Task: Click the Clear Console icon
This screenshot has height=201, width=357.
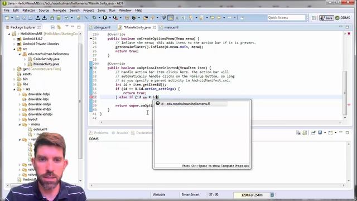Action: click(x=298, y=133)
